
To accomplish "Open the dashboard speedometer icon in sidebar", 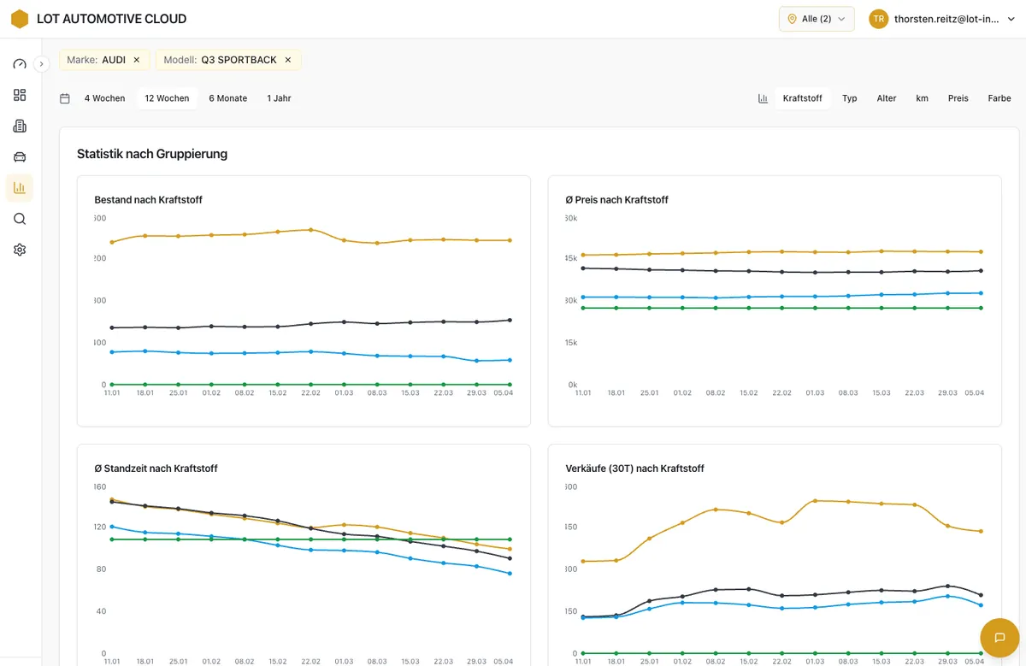I will [x=20, y=64].
